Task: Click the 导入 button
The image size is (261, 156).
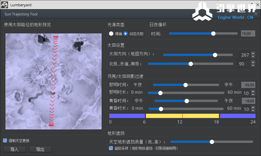Action: pos(15,149)
